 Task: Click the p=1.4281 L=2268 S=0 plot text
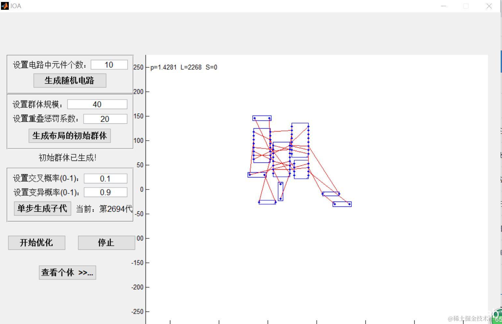184,67
